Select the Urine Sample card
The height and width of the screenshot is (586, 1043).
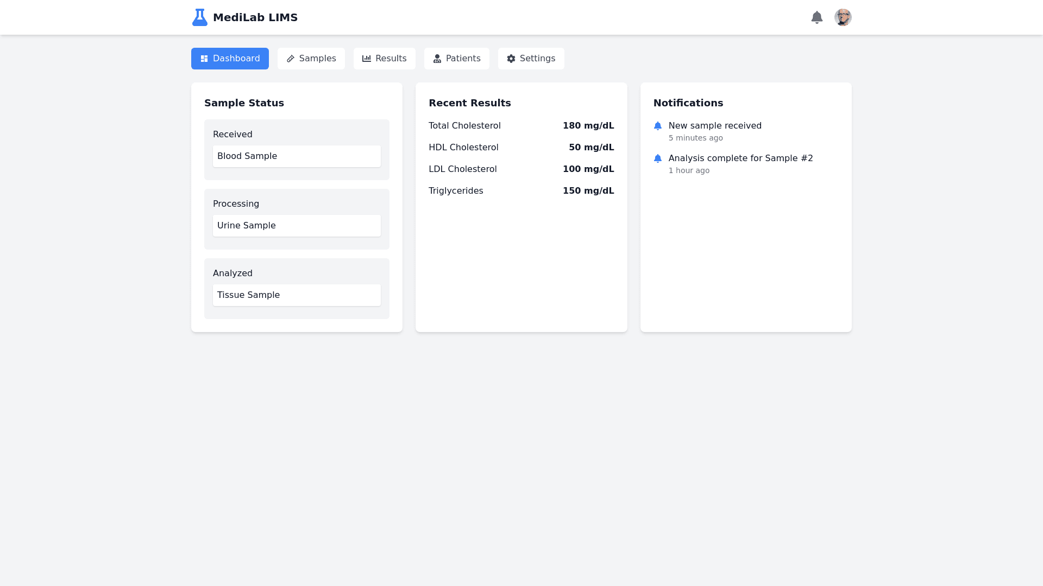(297, 226)
